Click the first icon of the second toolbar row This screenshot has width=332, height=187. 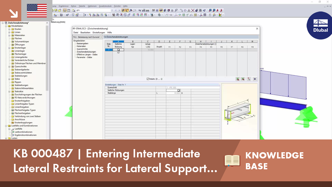(x=55, y=15)
